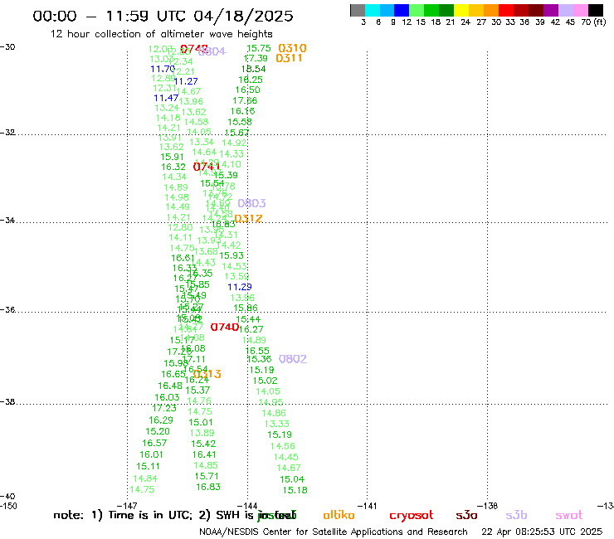The width and height of the screenshot is (614, 539).
Task: Click the orange time label 0311
Action: 289,58
